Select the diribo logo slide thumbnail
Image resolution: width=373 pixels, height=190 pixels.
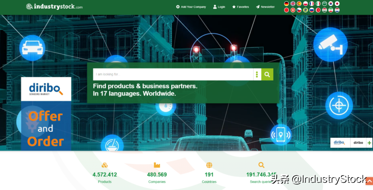click(340, 143)
